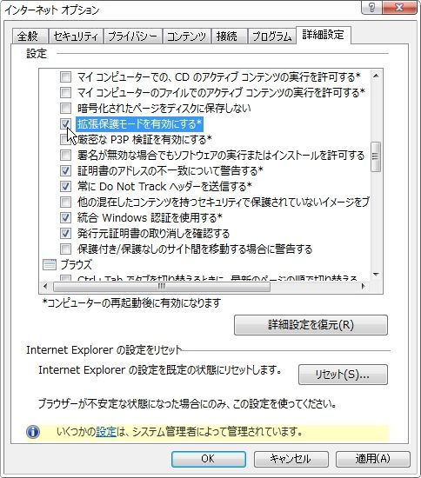Click the settings list scroll down arrow
The height and width of the screenshot is (478, 421).
click(x=376, y=275)
